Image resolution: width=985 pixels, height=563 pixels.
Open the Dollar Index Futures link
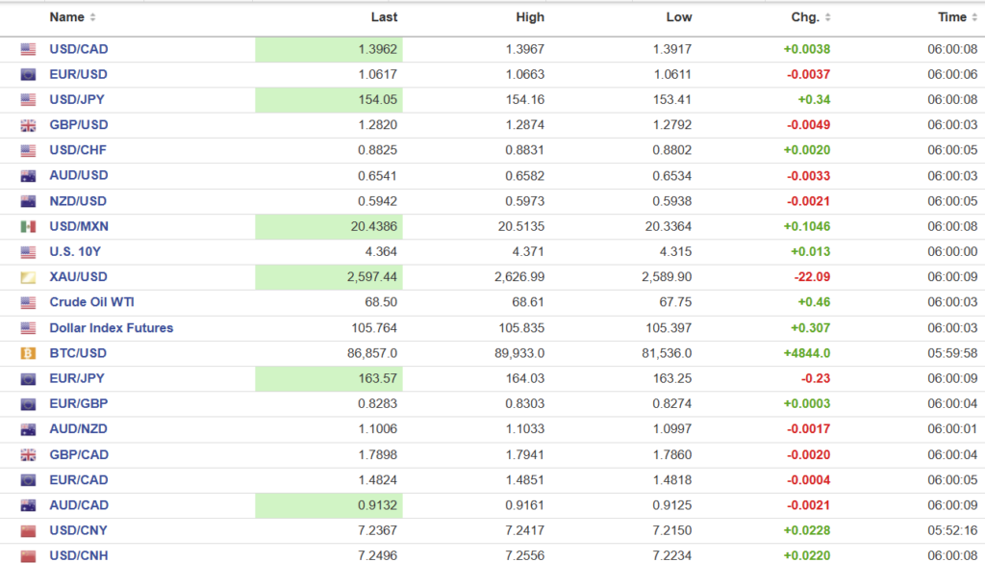click(x=111, y=328)
